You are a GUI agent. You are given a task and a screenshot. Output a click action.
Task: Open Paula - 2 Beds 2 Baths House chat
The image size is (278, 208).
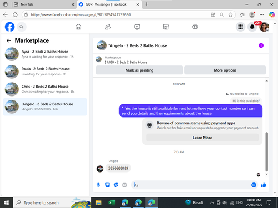tap(45, 72)
